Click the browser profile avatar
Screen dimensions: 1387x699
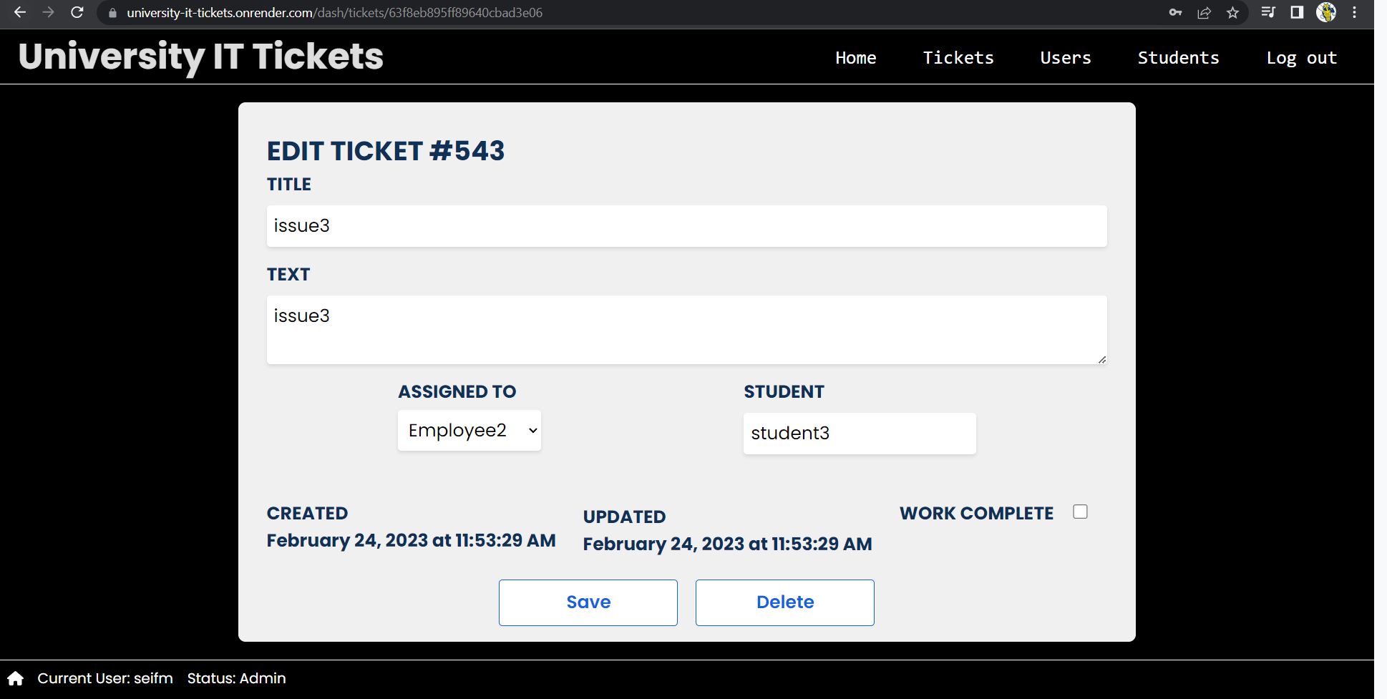click(1328, 12)
